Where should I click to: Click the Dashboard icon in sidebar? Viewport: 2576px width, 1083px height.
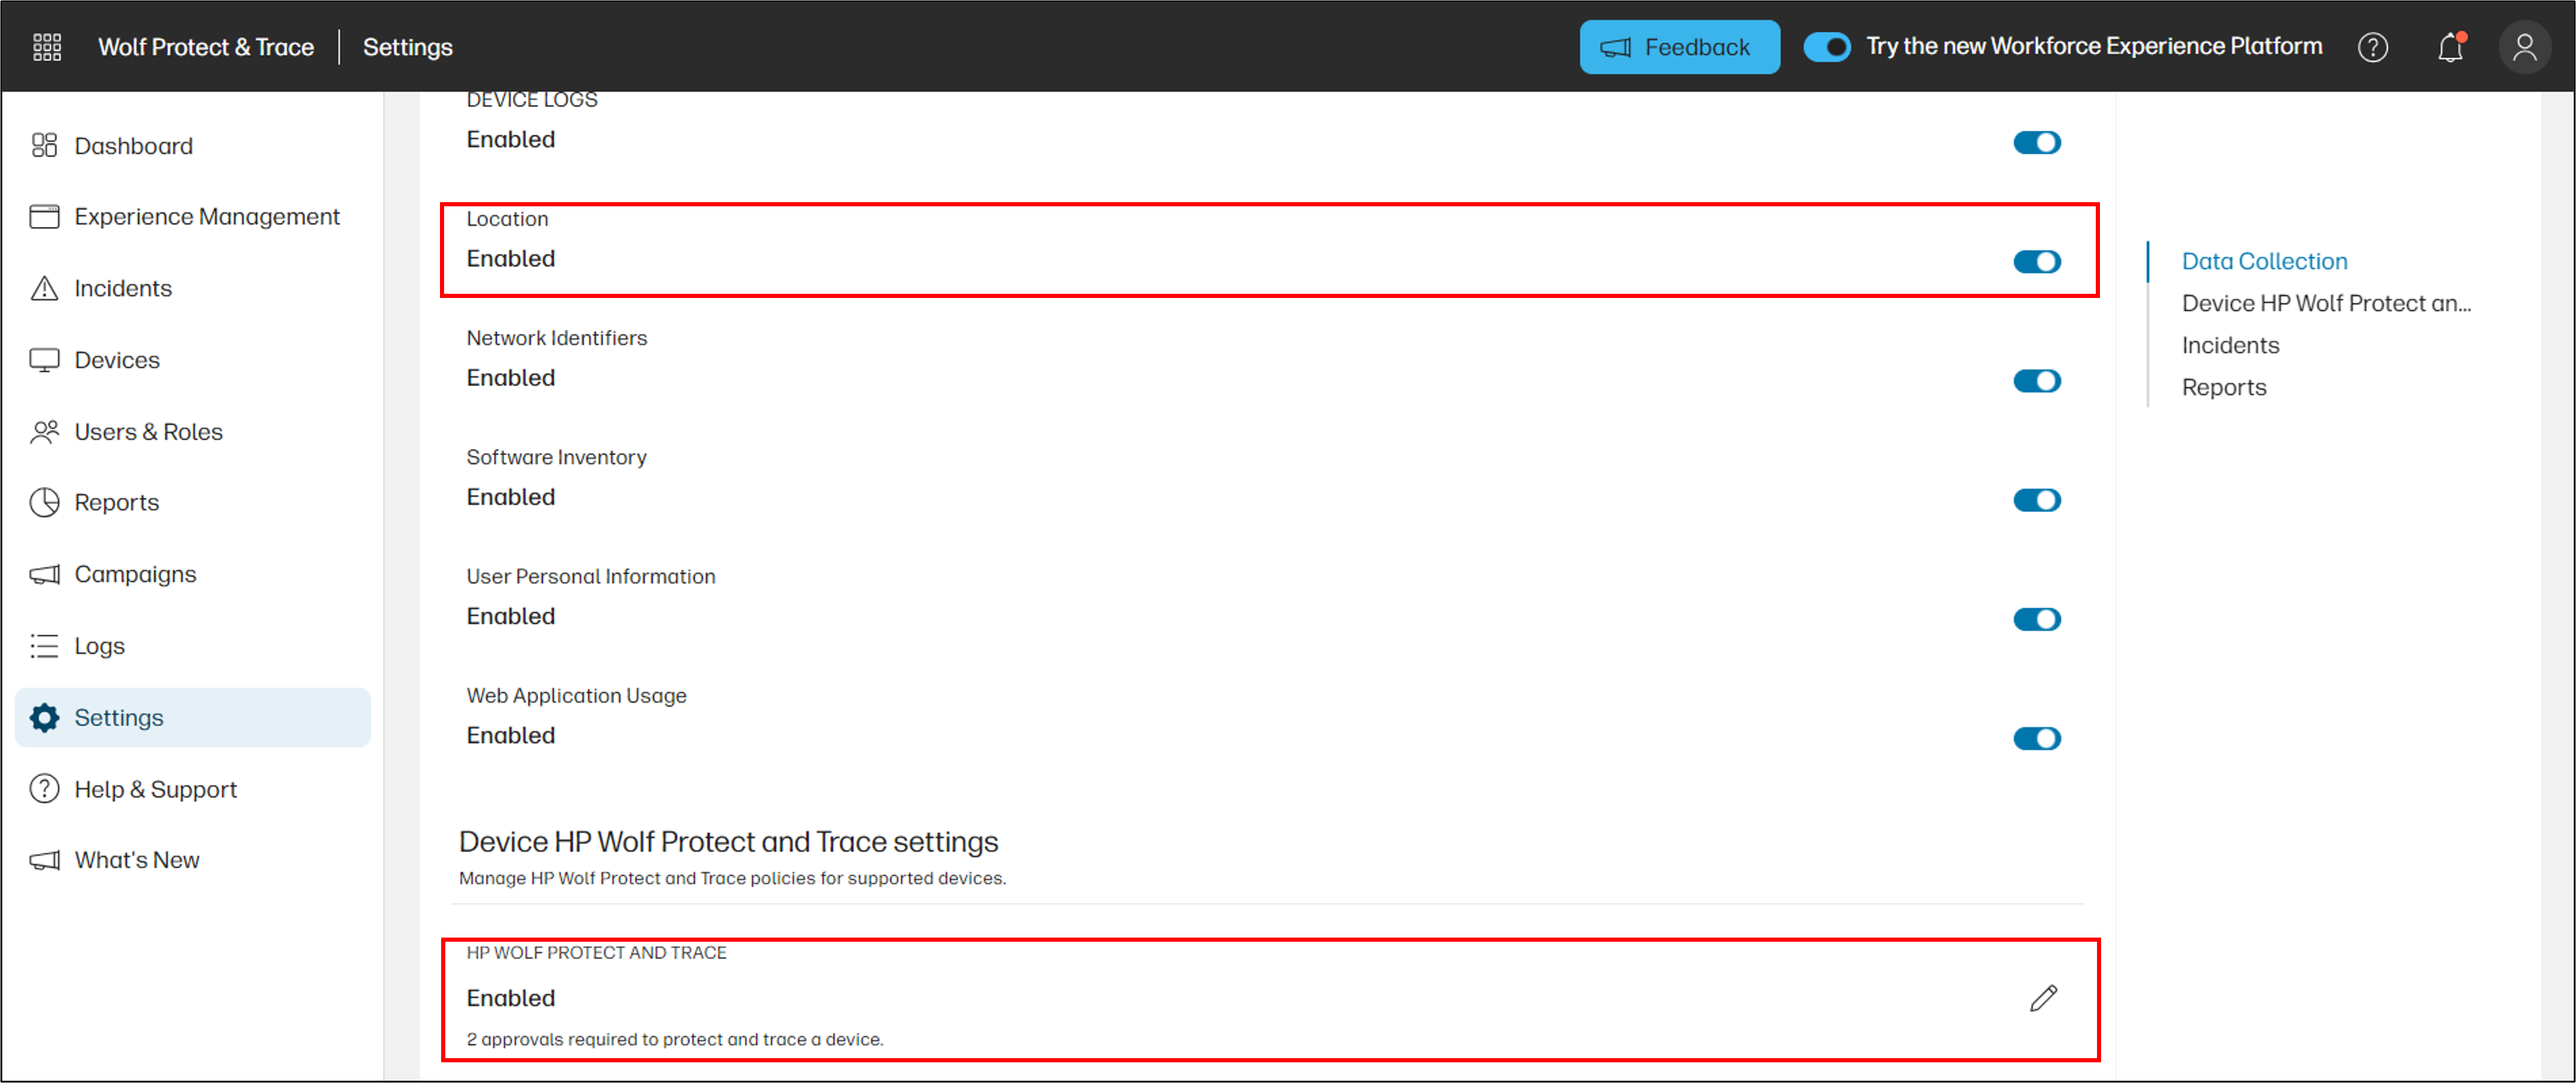[44, 146]
